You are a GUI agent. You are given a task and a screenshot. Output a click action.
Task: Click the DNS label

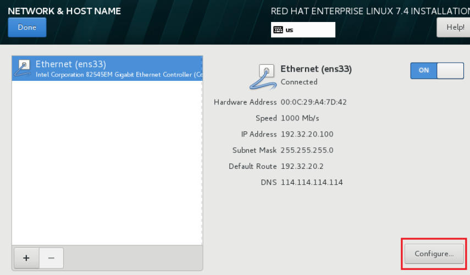pyautogui.click(x=269, y=183)
